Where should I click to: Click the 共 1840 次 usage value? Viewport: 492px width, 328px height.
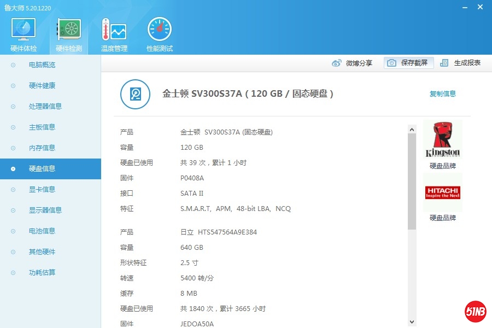223,308
